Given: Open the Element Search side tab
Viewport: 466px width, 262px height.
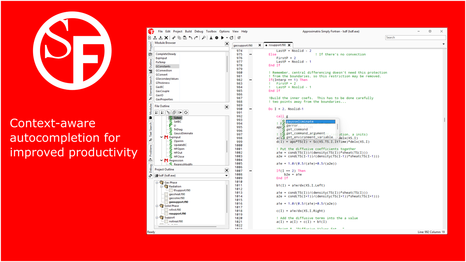Looking at the screenshot, I should (x=151, y=89).
